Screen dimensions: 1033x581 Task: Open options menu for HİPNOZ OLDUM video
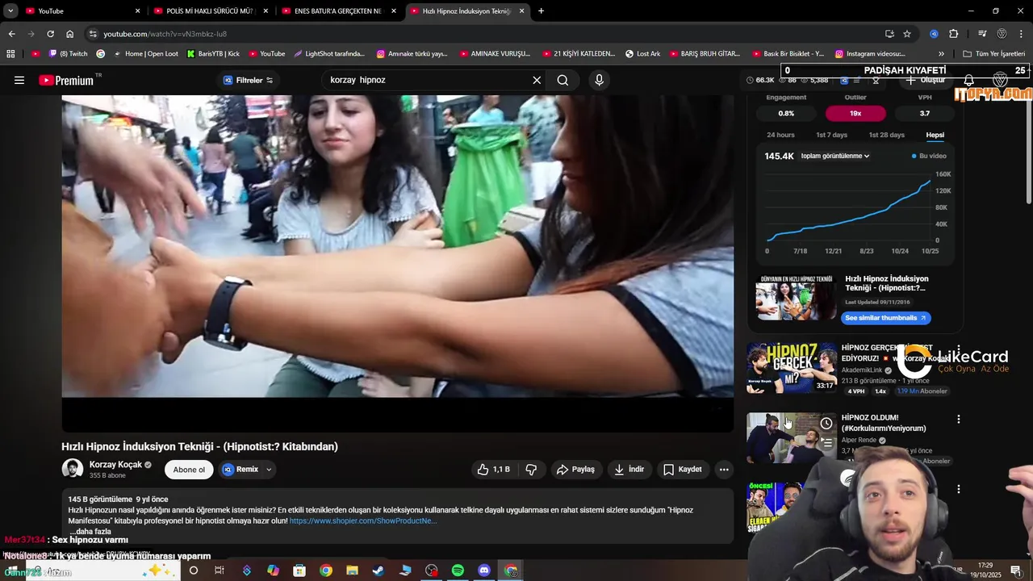(x=959, y=419)
